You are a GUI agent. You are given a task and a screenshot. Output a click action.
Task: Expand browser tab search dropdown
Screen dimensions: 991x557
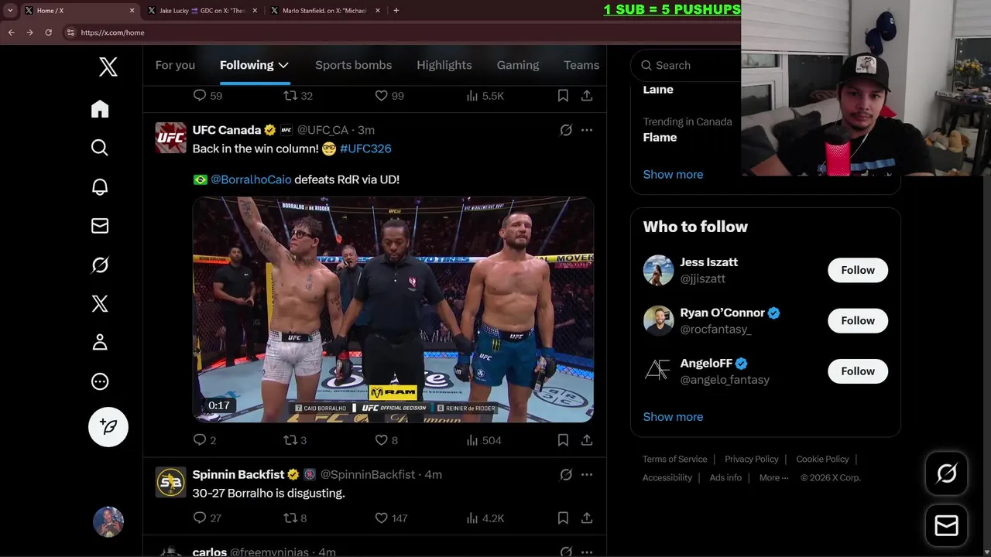tap(10, 11)
